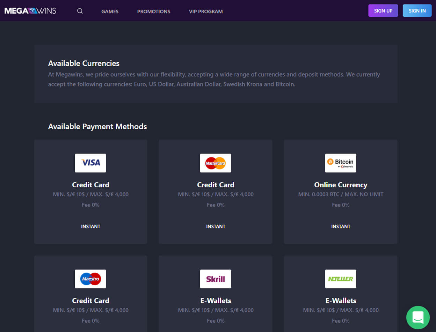
Task: Click the Skrill card limits text
Action: [216, 310]
